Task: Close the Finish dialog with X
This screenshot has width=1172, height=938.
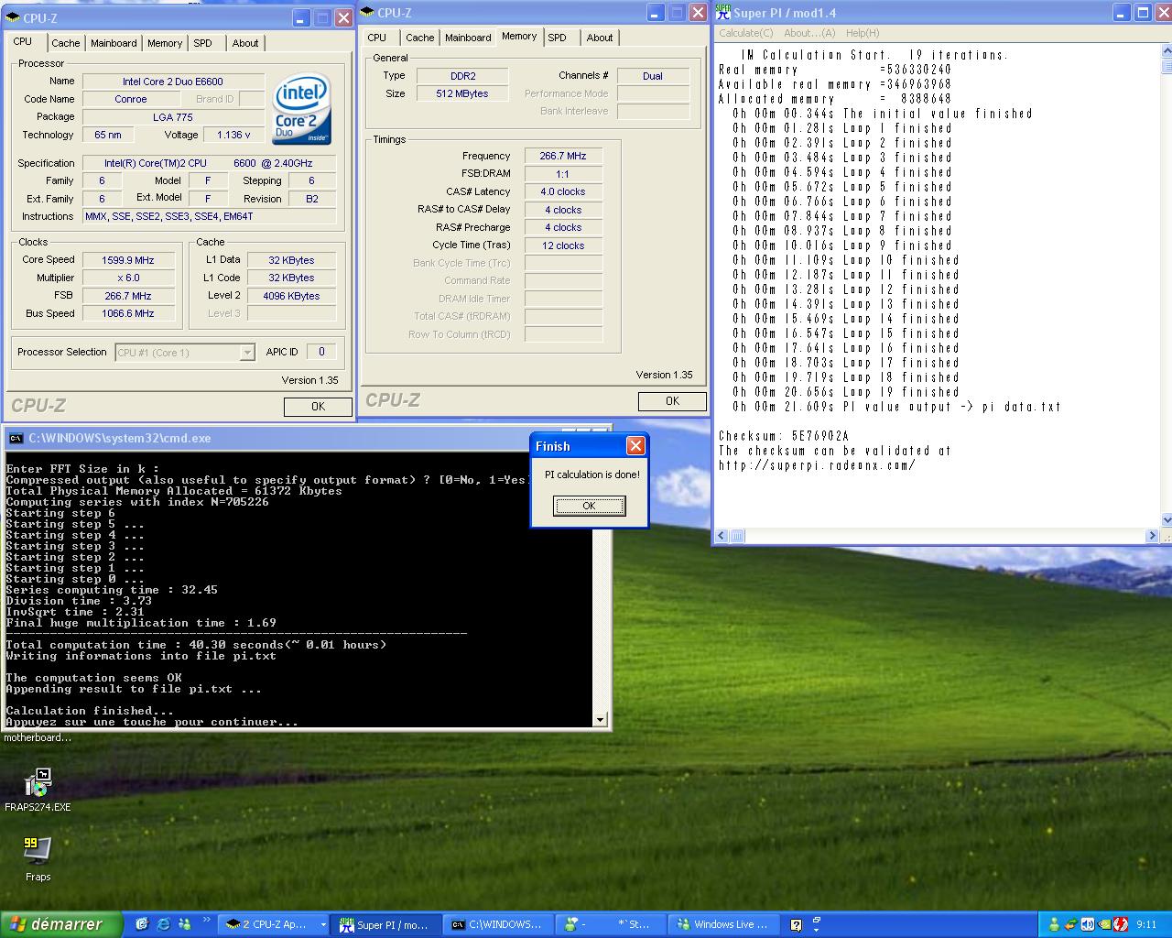Action: pos(635,446)
